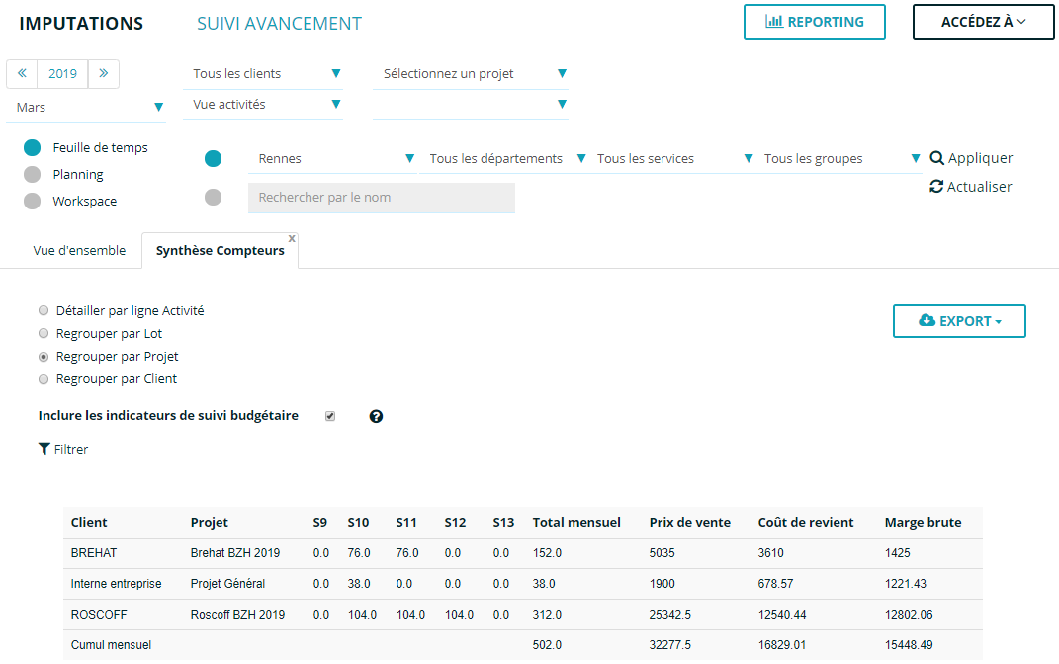Select the search-by-name toggle

coord(213,197)
